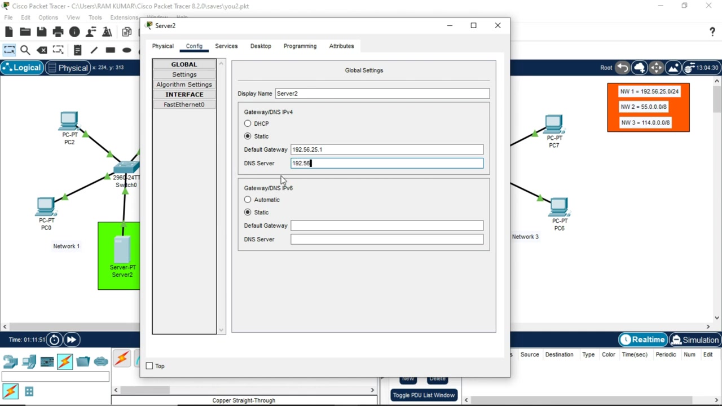Click the Toggle PDU List Window button
This screenshot has width=722, height=406.
coord(424,395)
